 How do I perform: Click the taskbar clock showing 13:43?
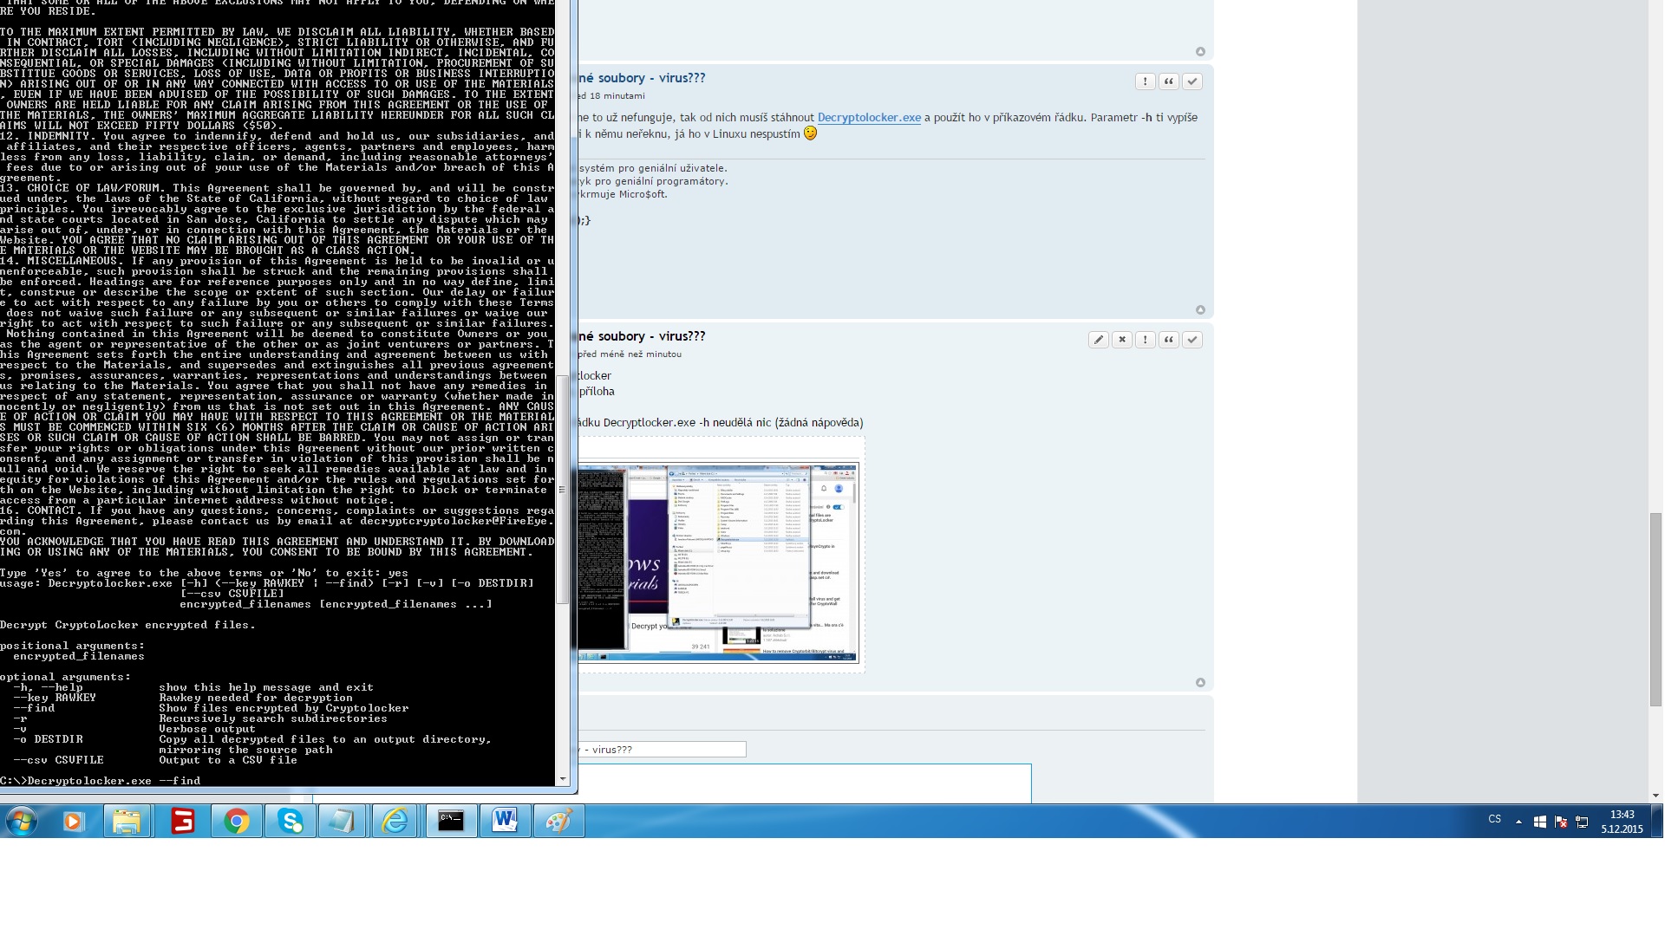1622,822
